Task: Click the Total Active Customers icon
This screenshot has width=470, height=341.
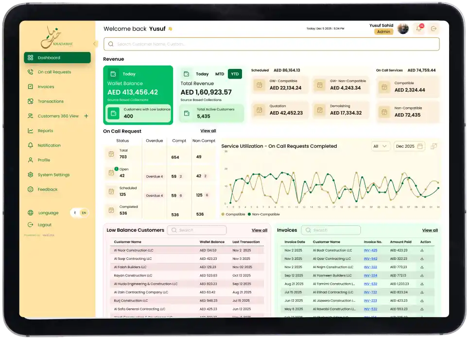Action: 187,113
